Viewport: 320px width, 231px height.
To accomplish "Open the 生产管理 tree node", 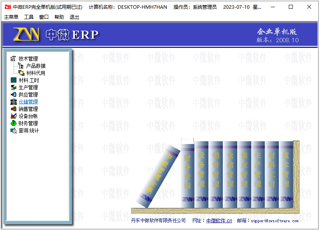I will click(28, 87).
